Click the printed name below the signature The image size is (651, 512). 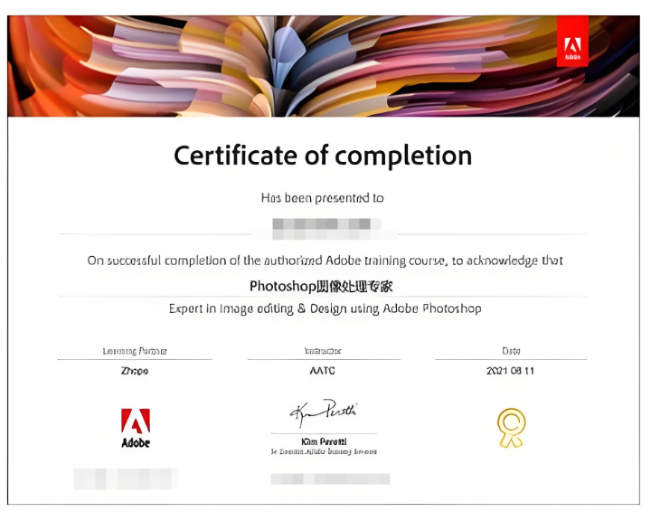[x=324, y=441]
